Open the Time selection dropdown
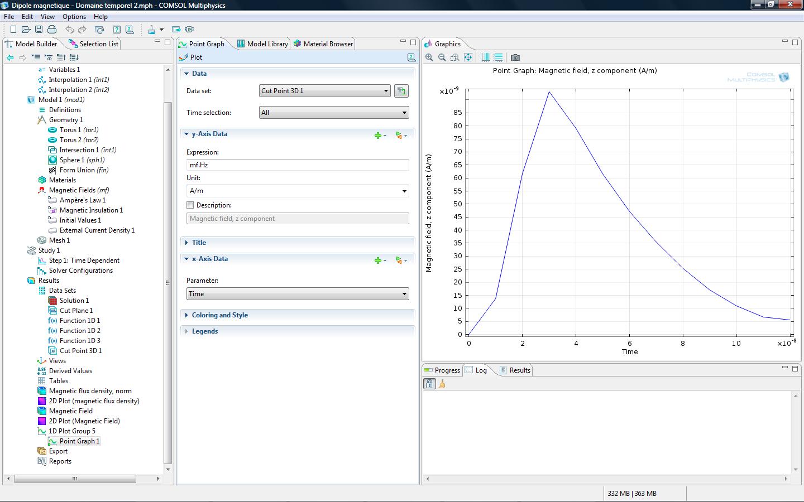Image resolution: width=804 pixels, height=502 pixels. 334,113
